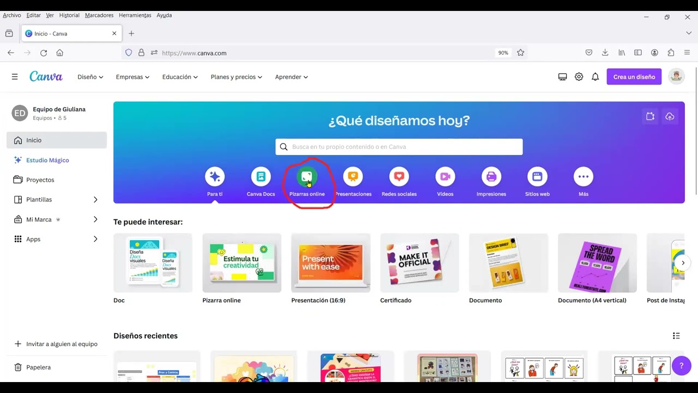Open the Historial menu
This screenshot has width=698, height=393.
69,15
